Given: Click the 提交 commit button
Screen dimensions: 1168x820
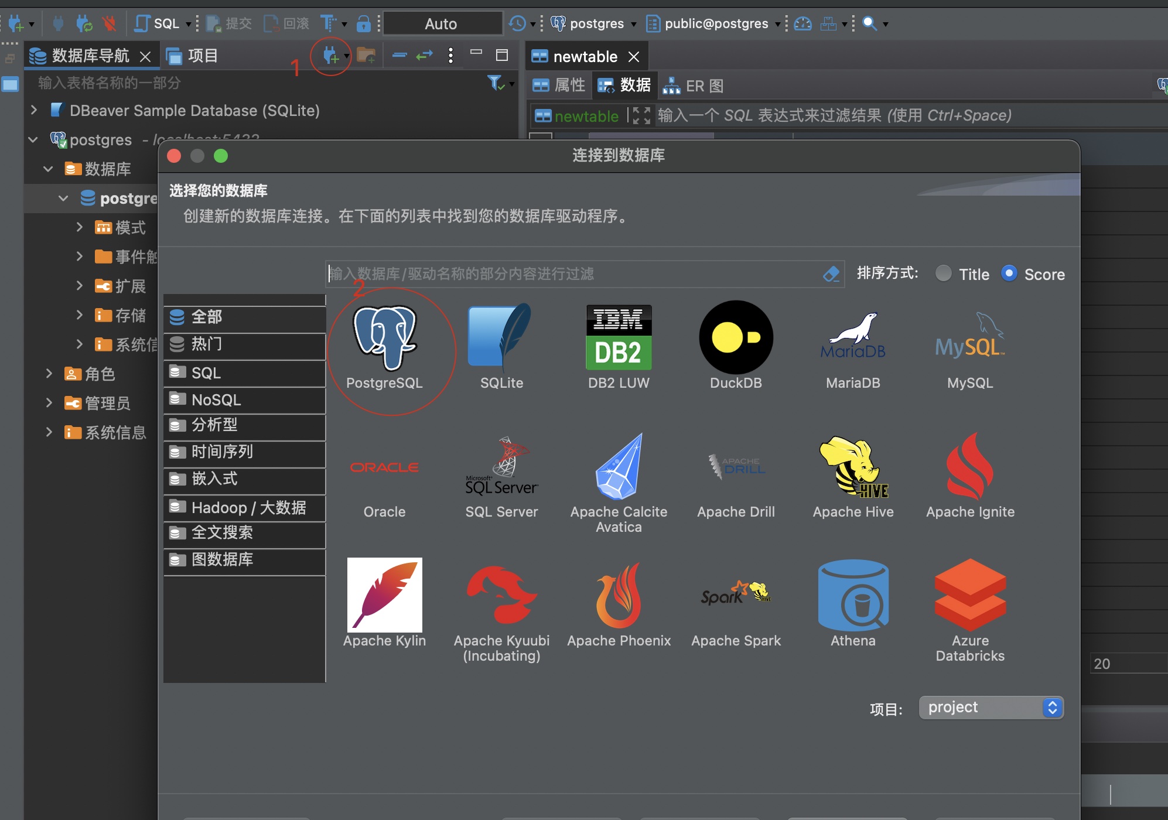Looking at the screenshot, I should (230, 24).
